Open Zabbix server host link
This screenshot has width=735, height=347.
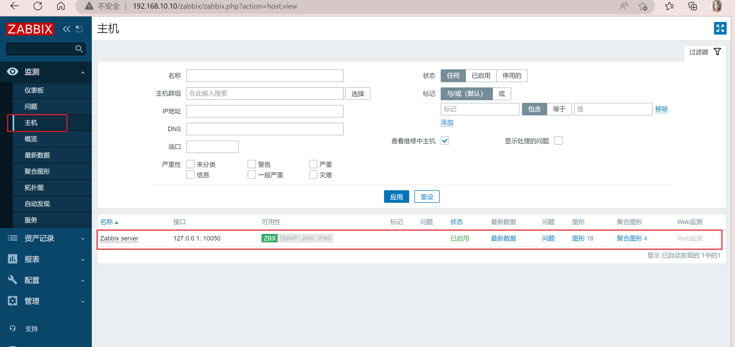(119, 238)
